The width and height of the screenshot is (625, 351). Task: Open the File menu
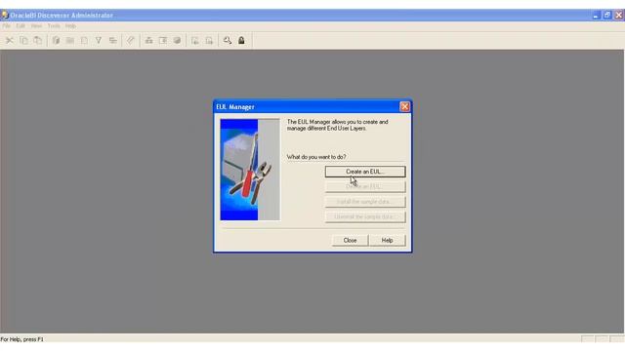tap(7, 26)
